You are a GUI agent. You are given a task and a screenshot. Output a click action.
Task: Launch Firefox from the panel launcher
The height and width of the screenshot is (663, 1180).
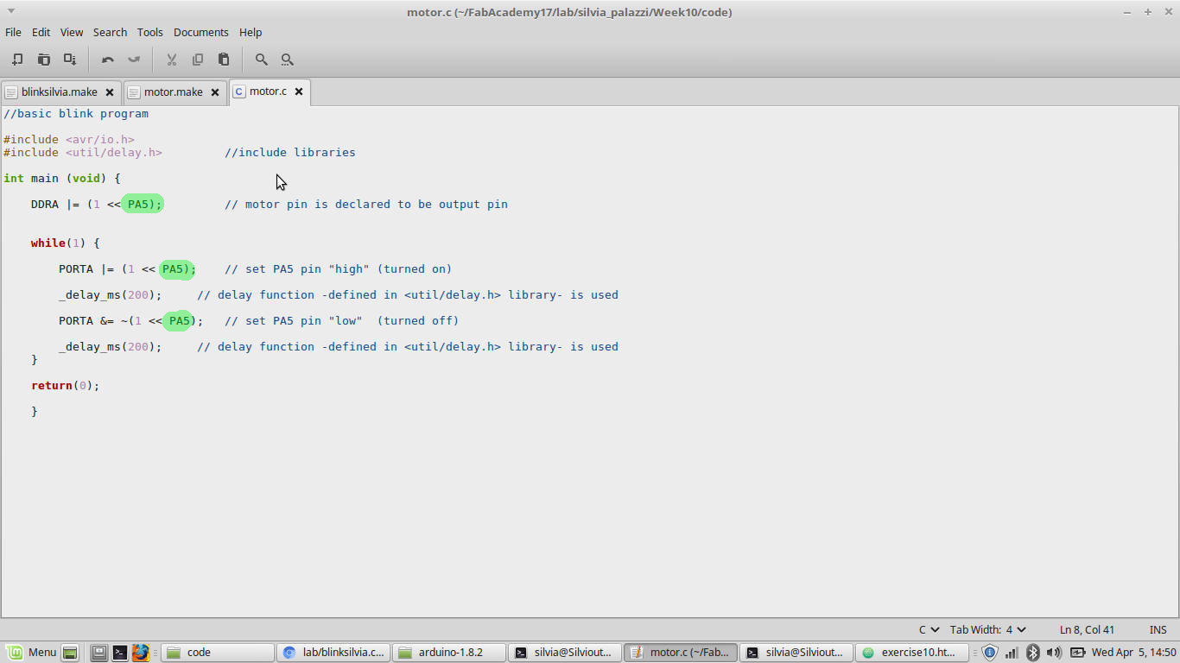point(141,653)
